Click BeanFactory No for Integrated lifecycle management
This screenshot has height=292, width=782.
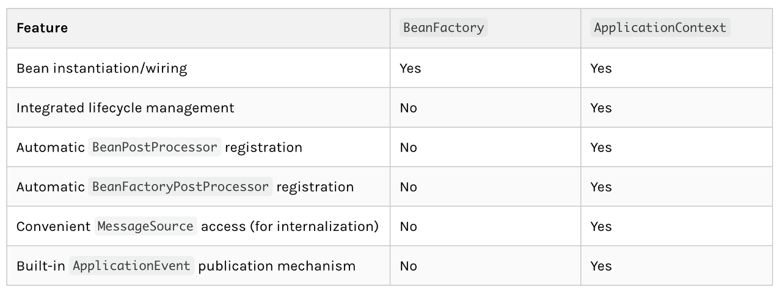[x=408, y=108]
